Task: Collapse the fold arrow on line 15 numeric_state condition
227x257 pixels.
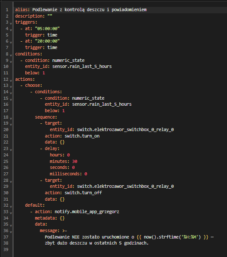Action: (x=11, y=99)
